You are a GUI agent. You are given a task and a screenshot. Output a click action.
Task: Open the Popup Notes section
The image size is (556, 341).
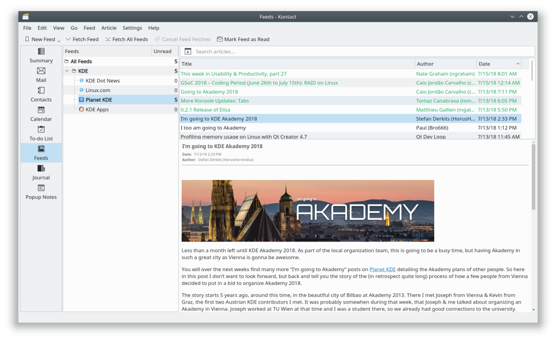point(41,192)
